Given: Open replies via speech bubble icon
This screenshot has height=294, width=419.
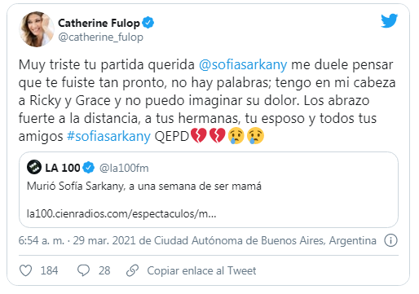Looking at the screenshot, I should (x=83, y=270).
